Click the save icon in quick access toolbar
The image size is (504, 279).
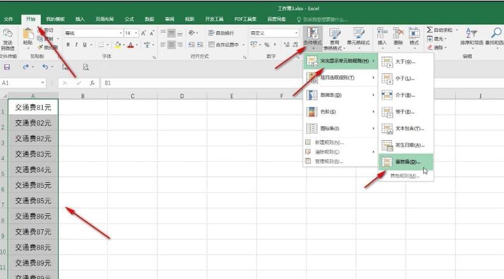7,67
